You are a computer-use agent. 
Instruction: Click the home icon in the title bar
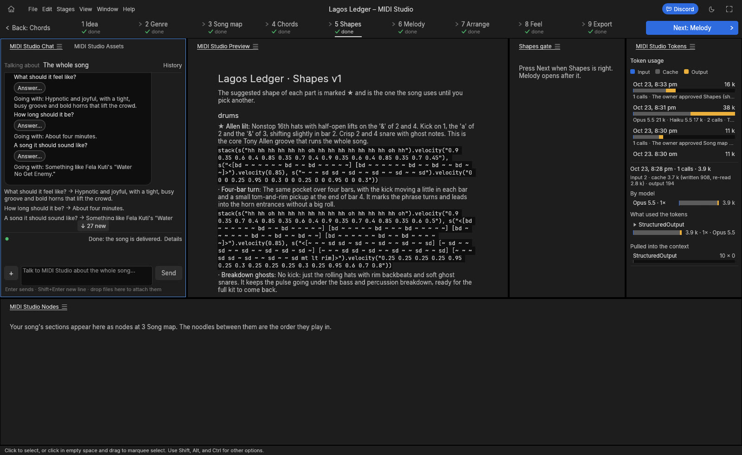coord(11,9)
